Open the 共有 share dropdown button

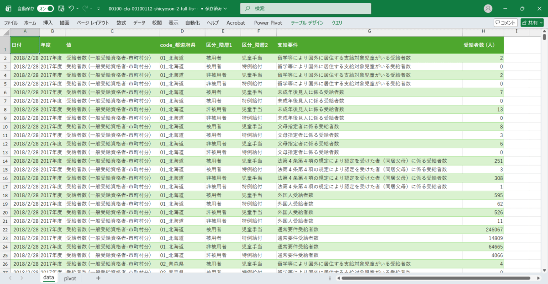click(x=532, y=22)
